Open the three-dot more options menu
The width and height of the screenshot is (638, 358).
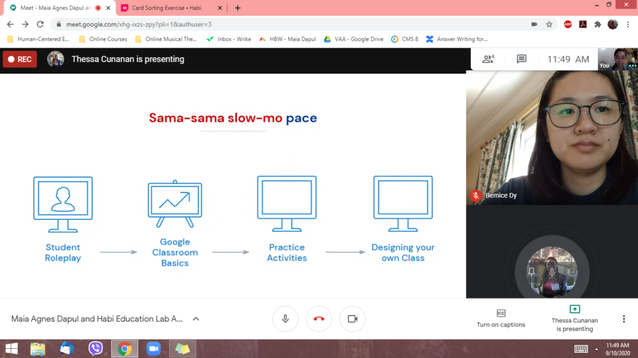[x=624, y=319]
